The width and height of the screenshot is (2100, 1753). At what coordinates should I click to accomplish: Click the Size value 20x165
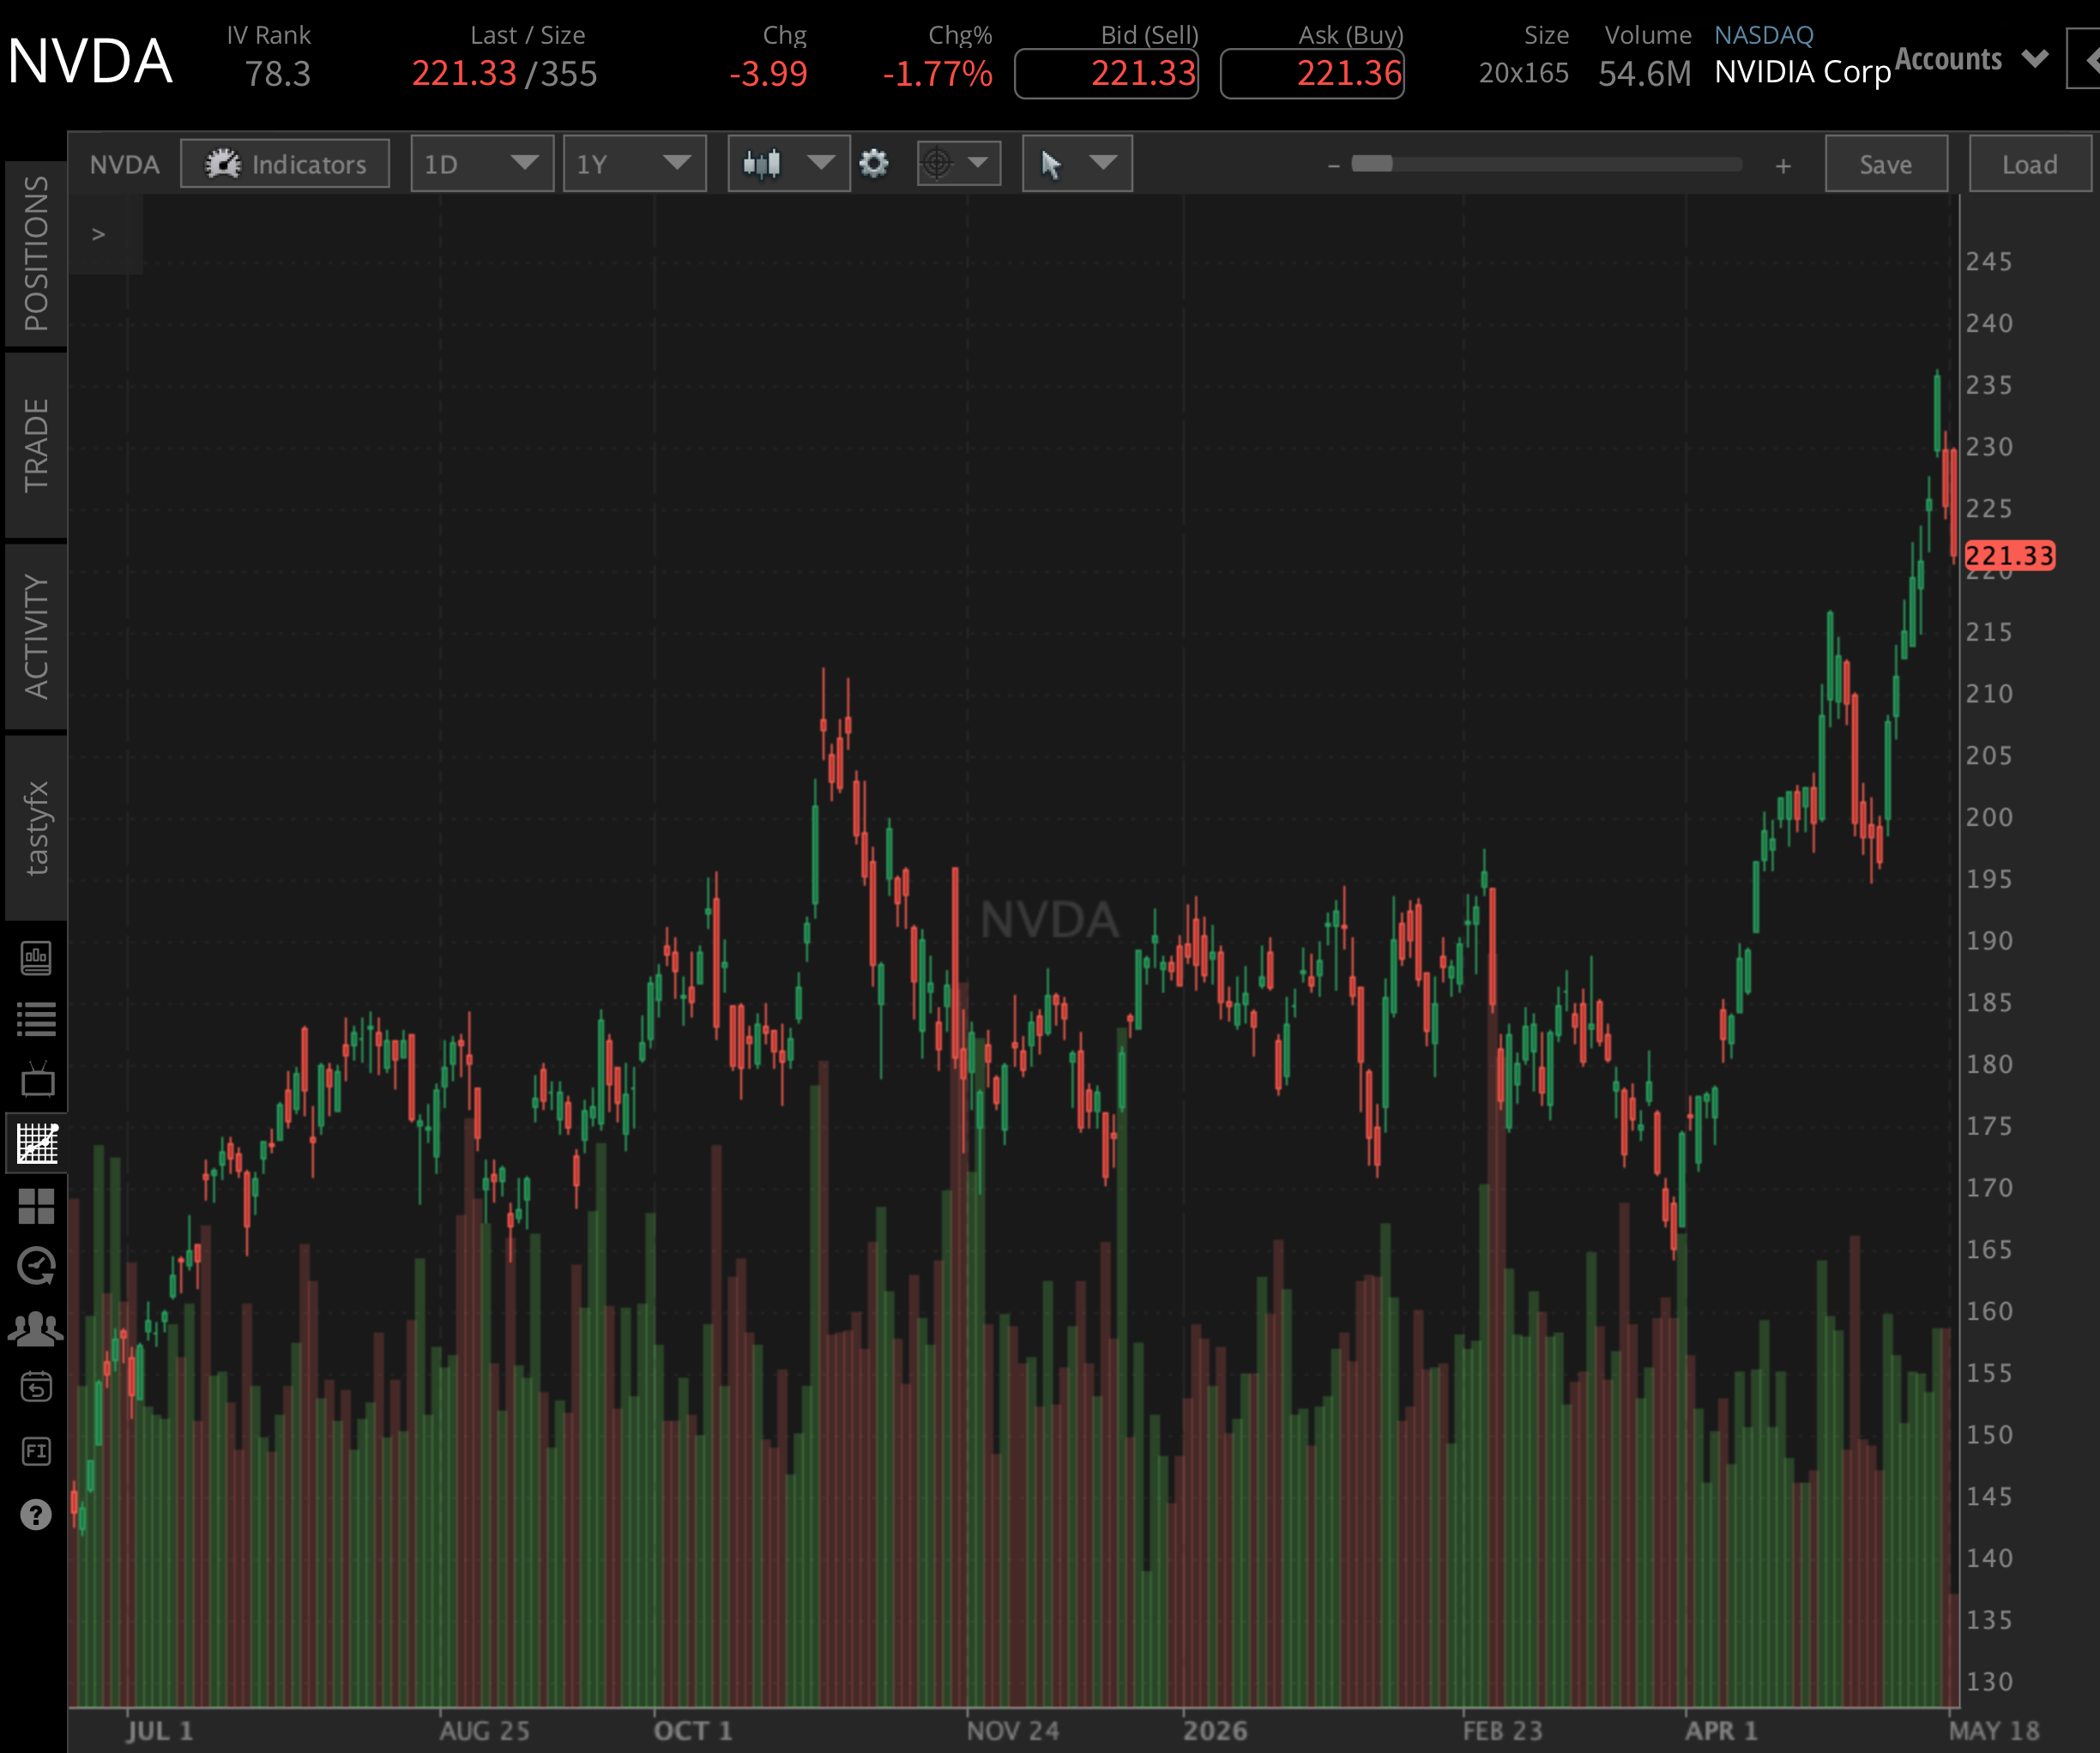[x=1524, y=73]
